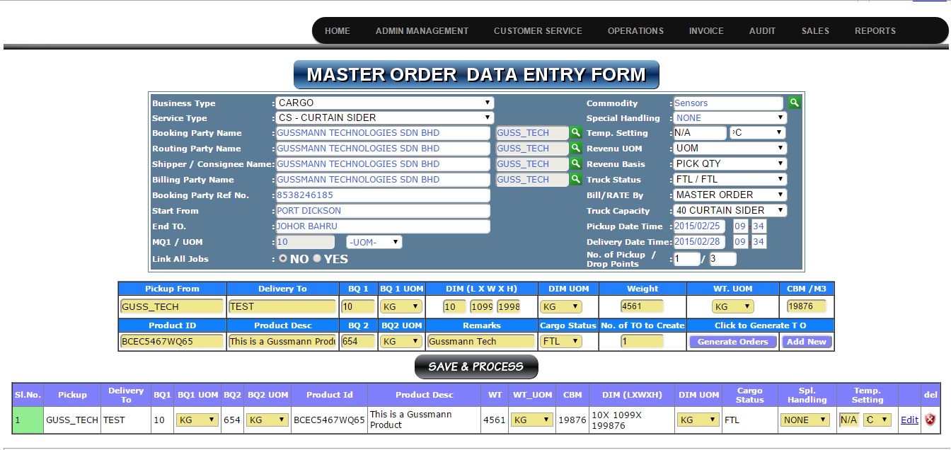The width and height of the screenshot is (951, 450).
Task: Click the Add New button
Action: (807, 342)
